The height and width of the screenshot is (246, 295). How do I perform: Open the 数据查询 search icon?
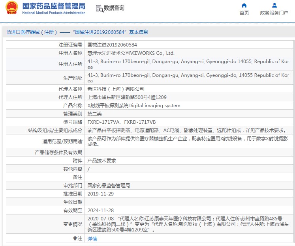coord(100,8)
